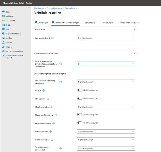Toggle the Ablauf switch
This screenshot has width=161, height=152.
[x=80, y=90]
